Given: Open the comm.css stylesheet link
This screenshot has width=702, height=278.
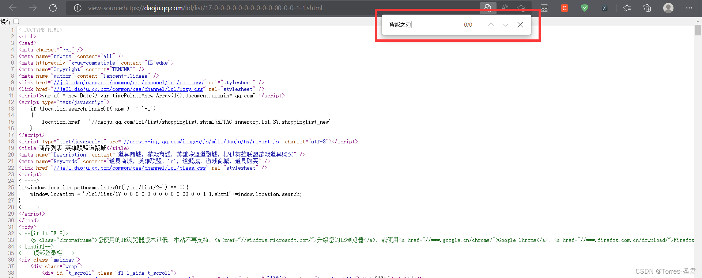Looking at the screenshot, I should (128, 82).
